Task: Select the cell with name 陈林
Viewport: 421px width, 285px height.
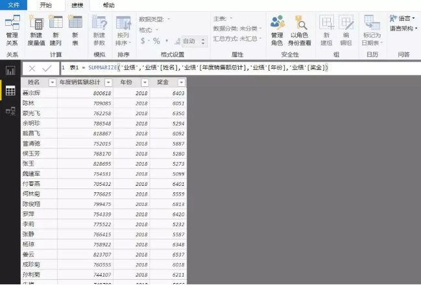Action: 39,103
